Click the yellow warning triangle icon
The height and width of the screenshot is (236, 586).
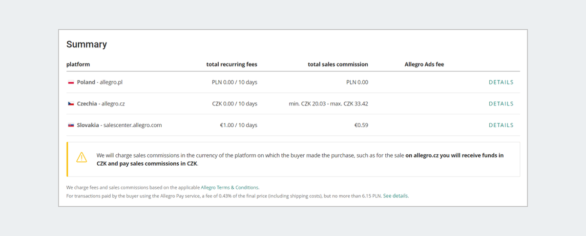click(x=82, y=157)
